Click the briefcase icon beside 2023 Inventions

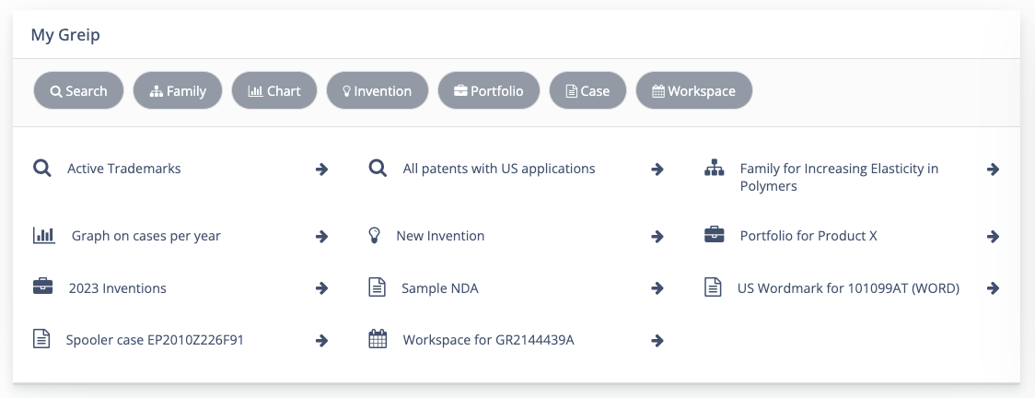click(x=42, y=287)
